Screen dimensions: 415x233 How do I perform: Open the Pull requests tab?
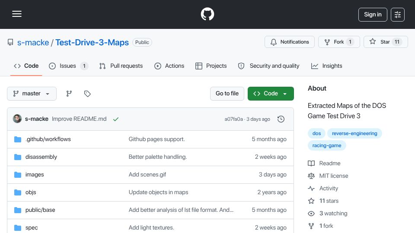121,66
